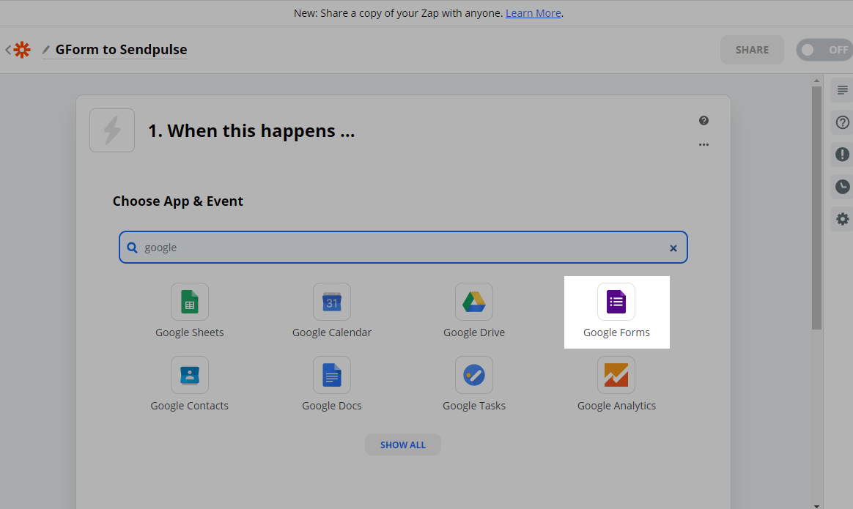This screenshot has height=509, width=853.
Task: Open Zap settings gear in sidebar
Action: (842, 219)
